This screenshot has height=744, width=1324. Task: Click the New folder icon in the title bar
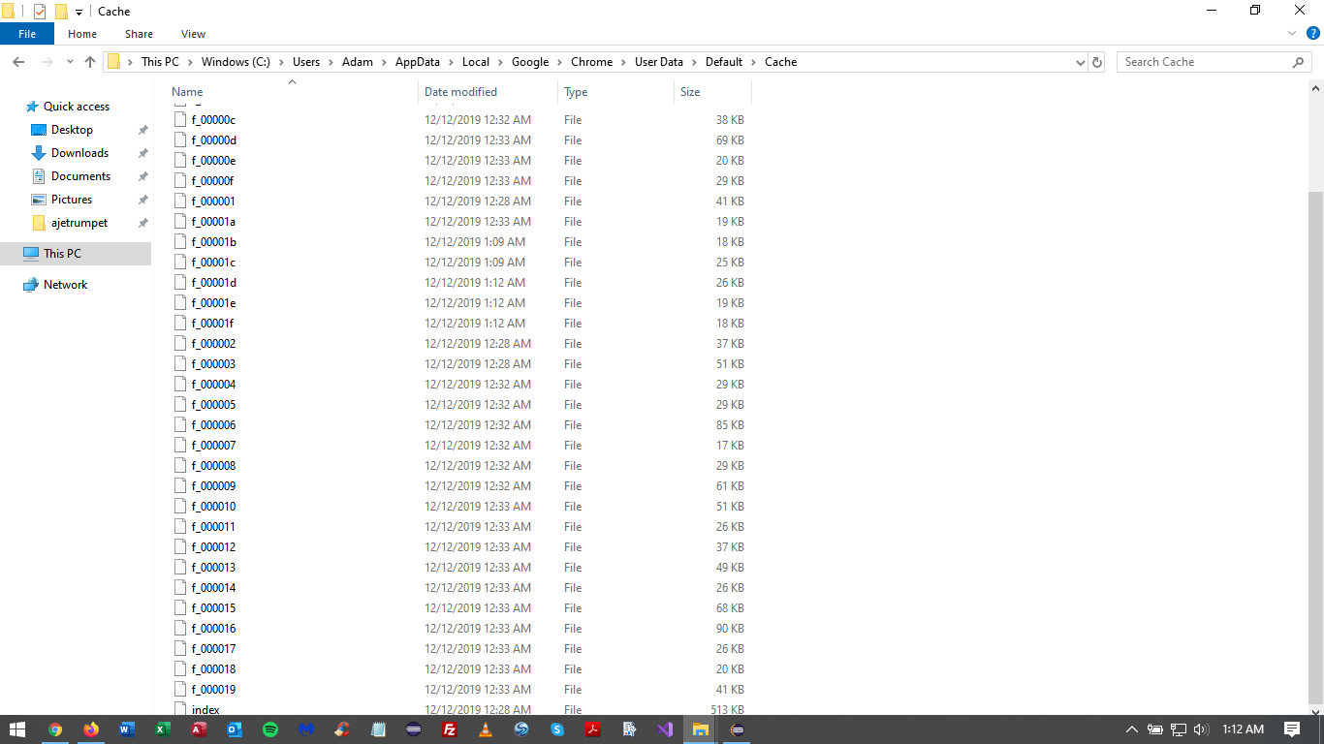61,11
